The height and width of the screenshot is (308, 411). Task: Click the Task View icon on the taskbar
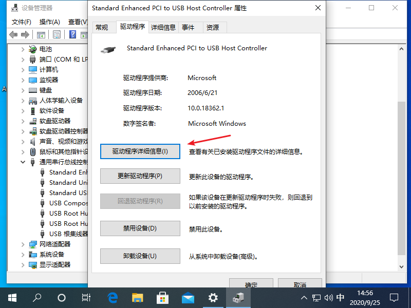(86, 297)
